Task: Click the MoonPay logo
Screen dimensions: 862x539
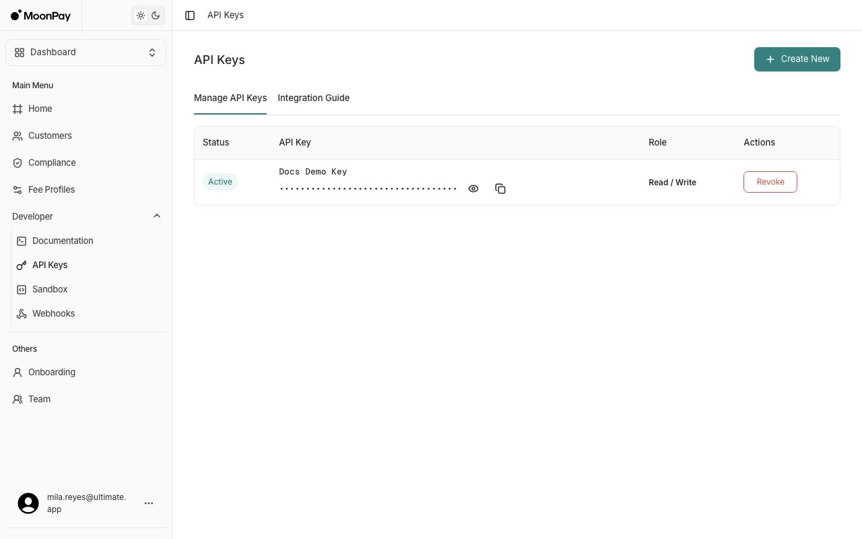Action: point(40,15)
